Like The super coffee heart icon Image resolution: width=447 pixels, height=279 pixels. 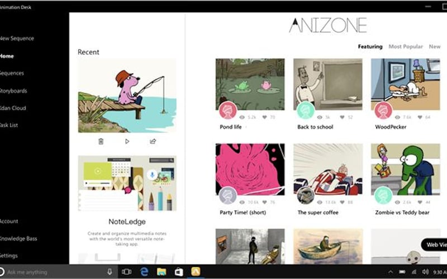pyautogui.click(x=342, y=202)
